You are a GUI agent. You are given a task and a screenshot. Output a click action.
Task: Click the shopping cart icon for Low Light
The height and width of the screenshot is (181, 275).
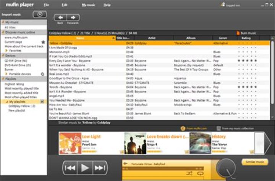tap(121, 152)
